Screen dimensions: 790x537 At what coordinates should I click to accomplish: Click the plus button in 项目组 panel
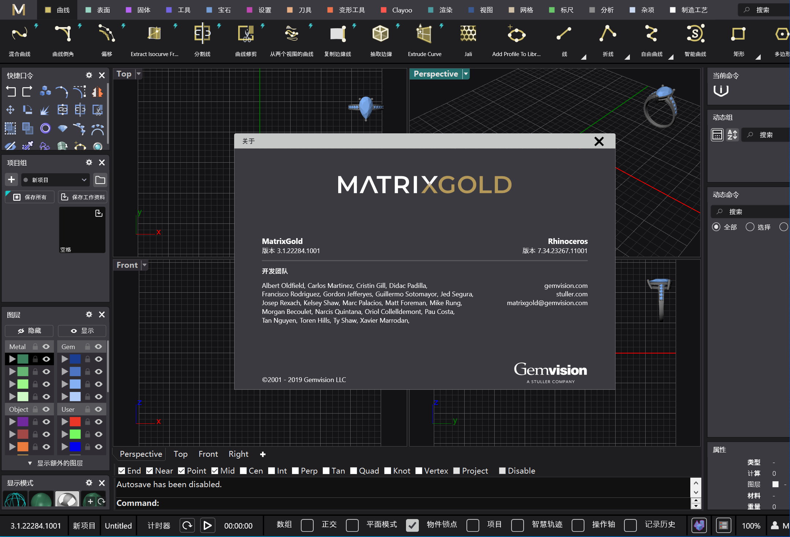point(11,179)
